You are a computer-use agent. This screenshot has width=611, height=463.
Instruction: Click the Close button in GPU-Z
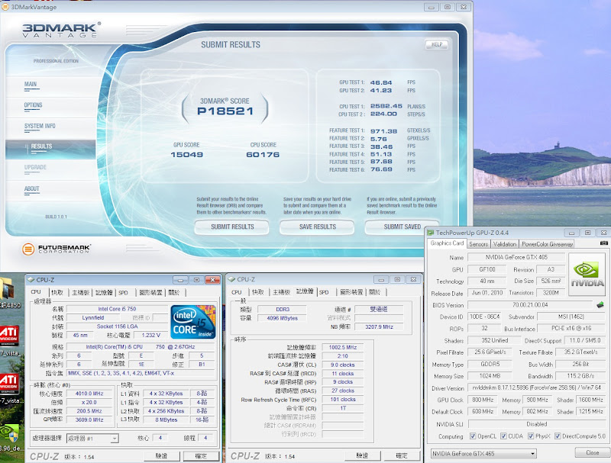592,452
